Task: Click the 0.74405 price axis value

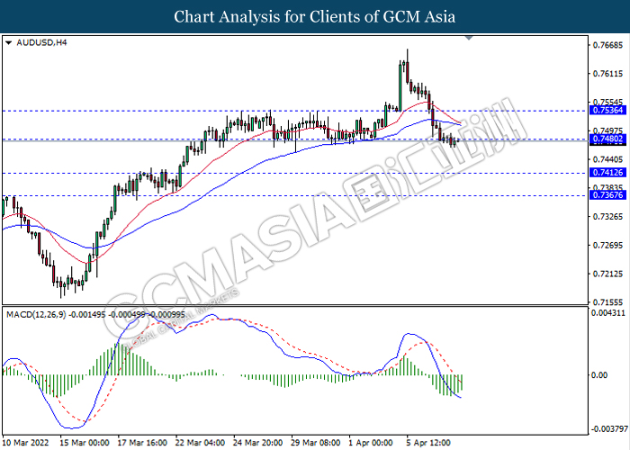Action: click(x=607, y=159)
